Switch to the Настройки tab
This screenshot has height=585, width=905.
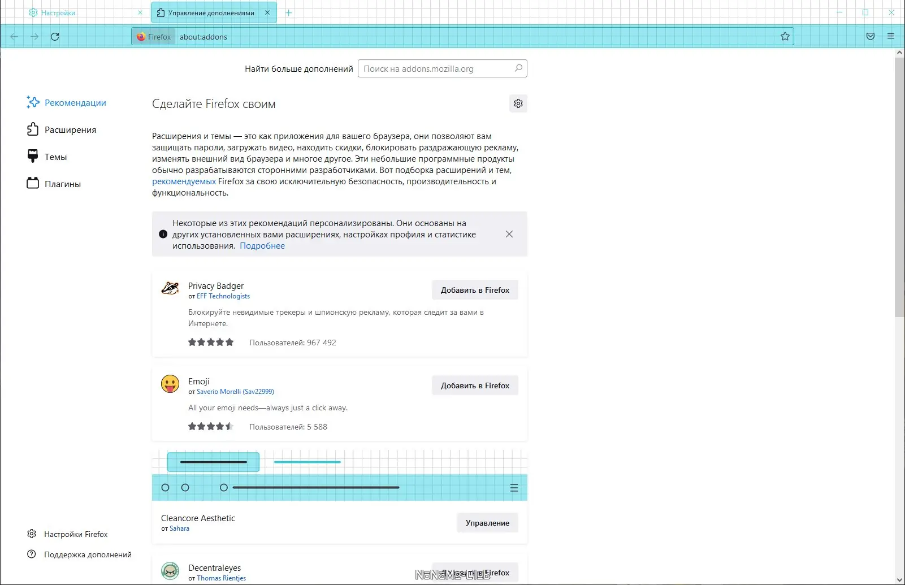pos(85,12)
